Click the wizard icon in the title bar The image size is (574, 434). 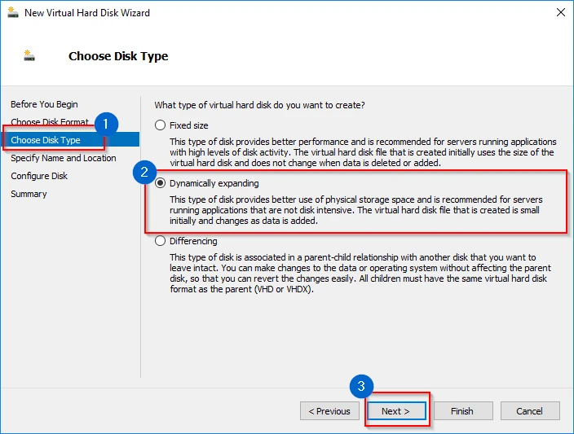[x=11, y=13]
